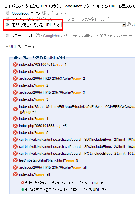Click heading "最近クロールされた URL の例"
135x199 pixels.
tap(40, 57)
